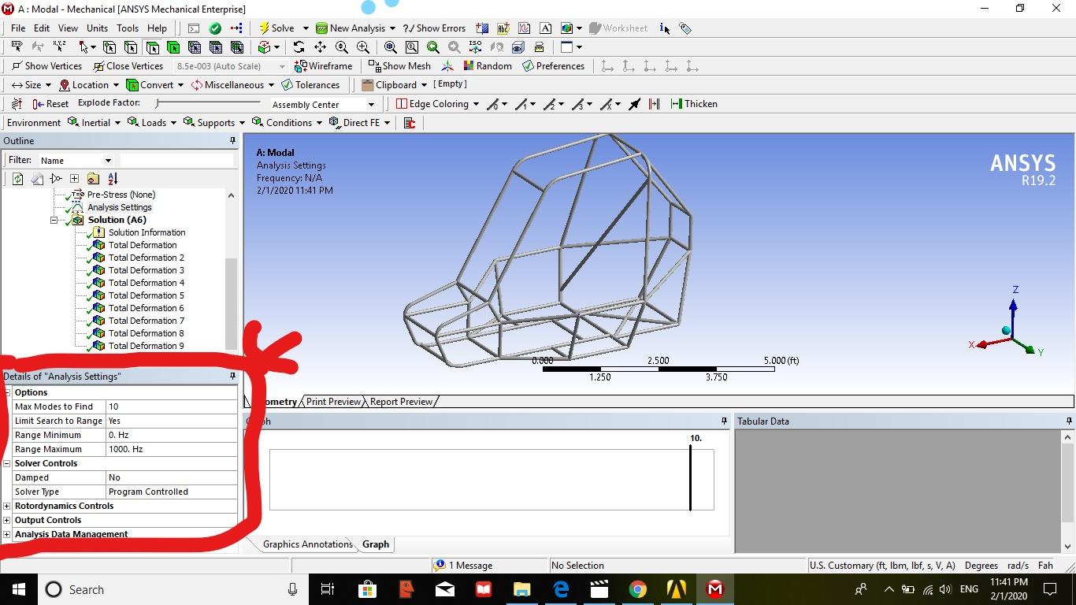Open the Units menu
Viewport: 1076px width, 605px height.
[97, 28]
